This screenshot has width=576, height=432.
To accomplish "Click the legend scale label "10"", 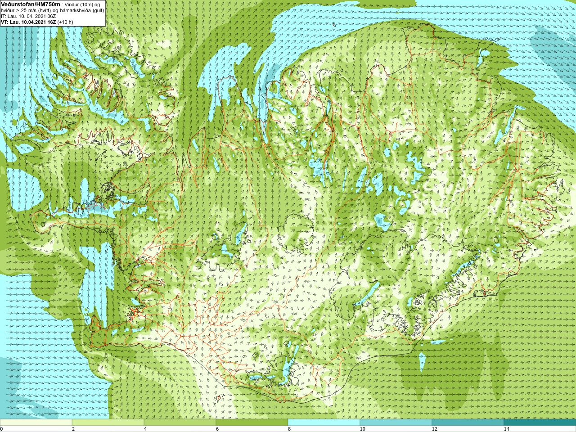I will (363, 429).
